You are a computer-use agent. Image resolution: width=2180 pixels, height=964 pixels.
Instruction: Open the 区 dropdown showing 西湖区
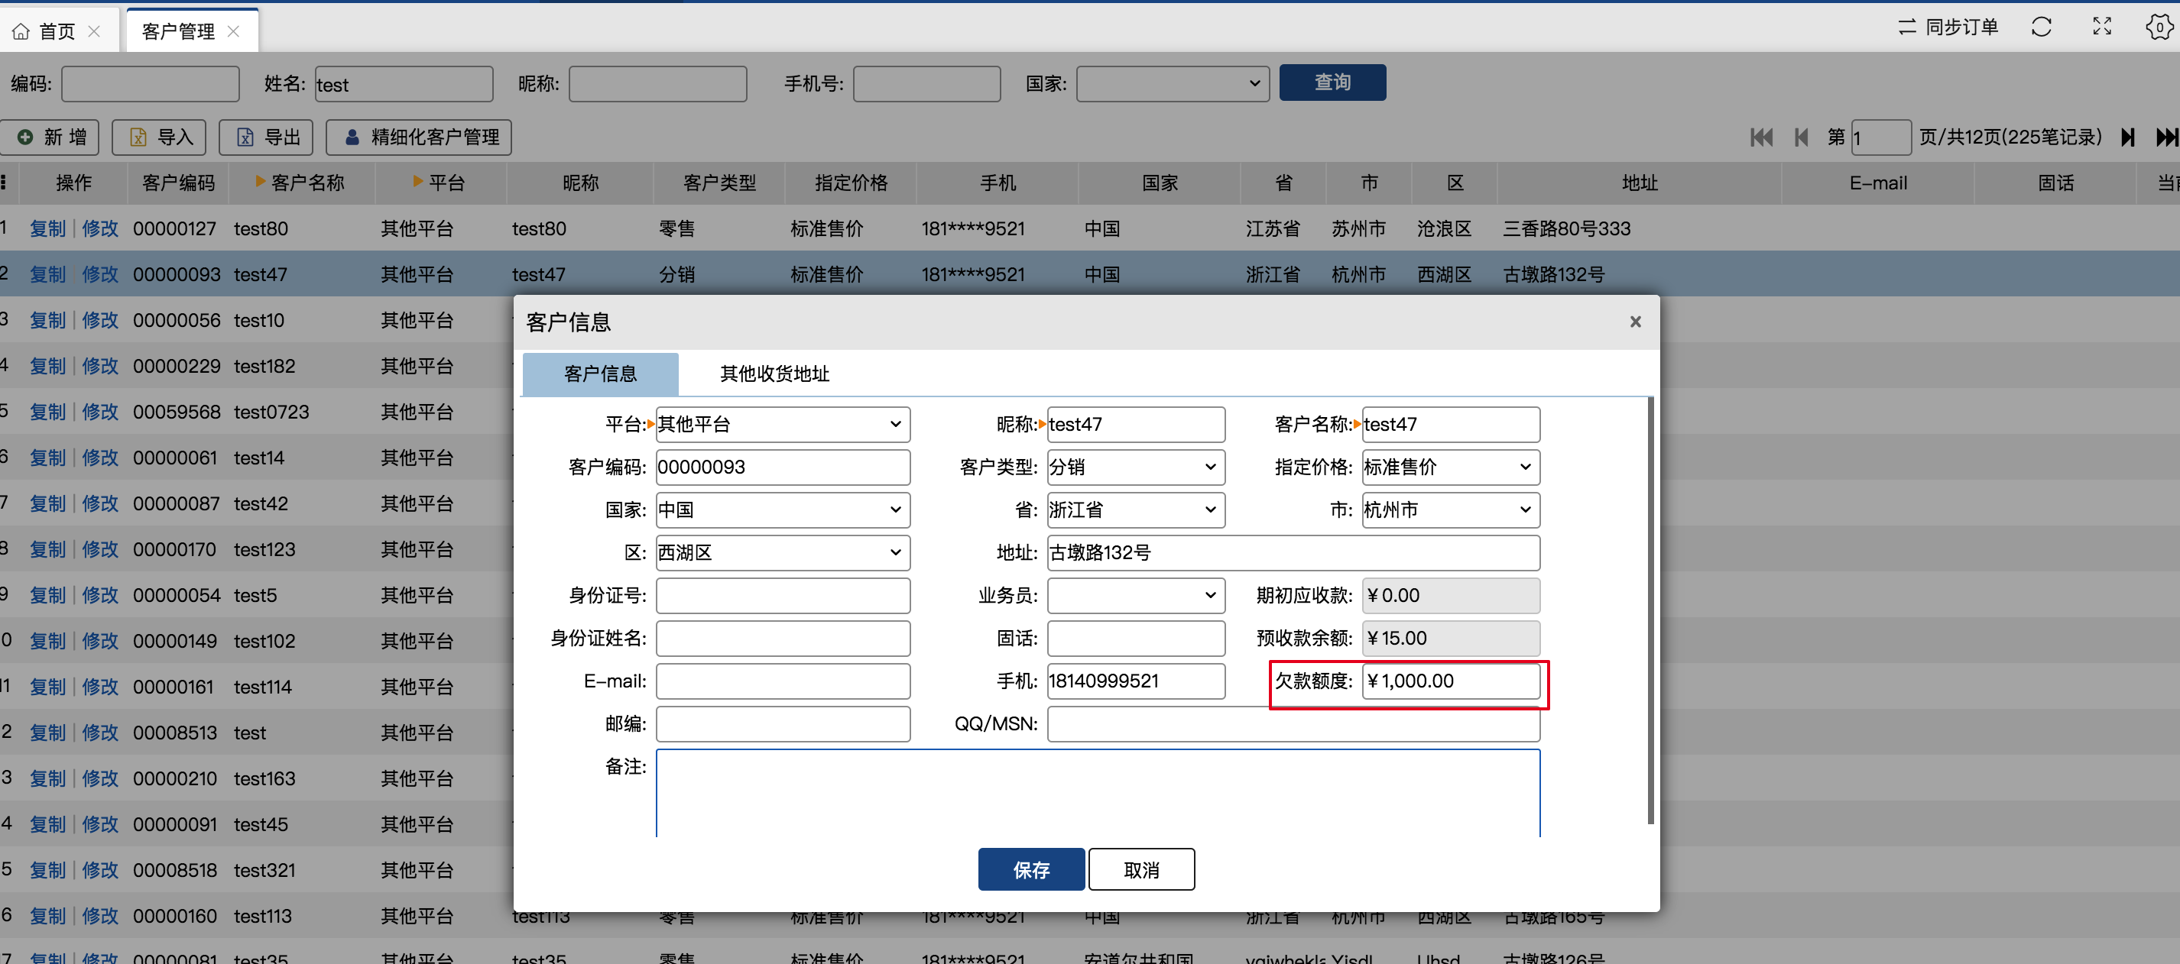click(x=783, y=553)
